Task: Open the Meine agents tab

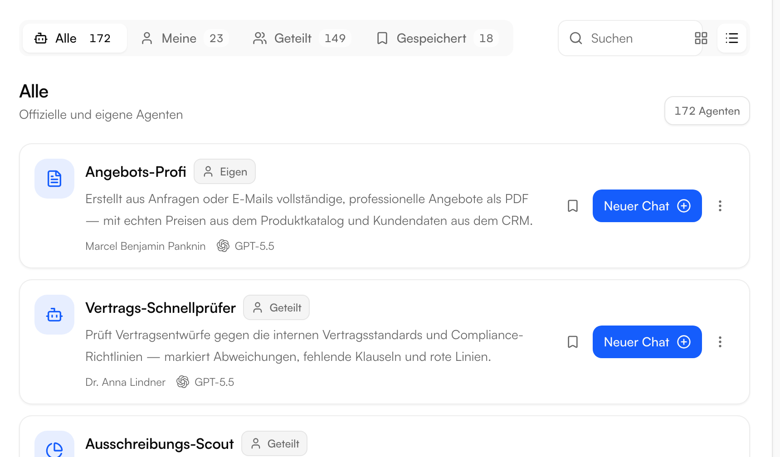Action: tap(185, 38)
